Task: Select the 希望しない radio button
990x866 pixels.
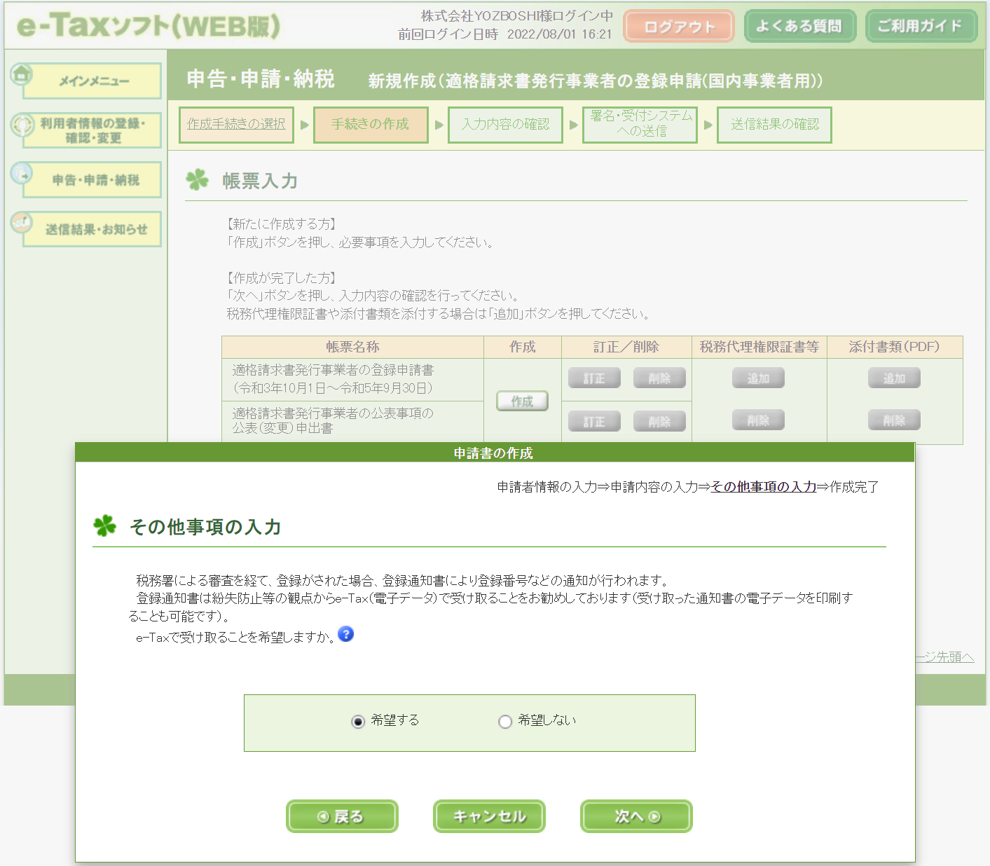Action: (x=505, y=721)
